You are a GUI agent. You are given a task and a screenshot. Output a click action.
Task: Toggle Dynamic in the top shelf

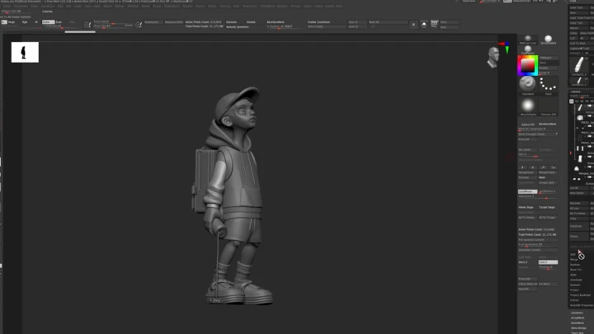point(232,22)
